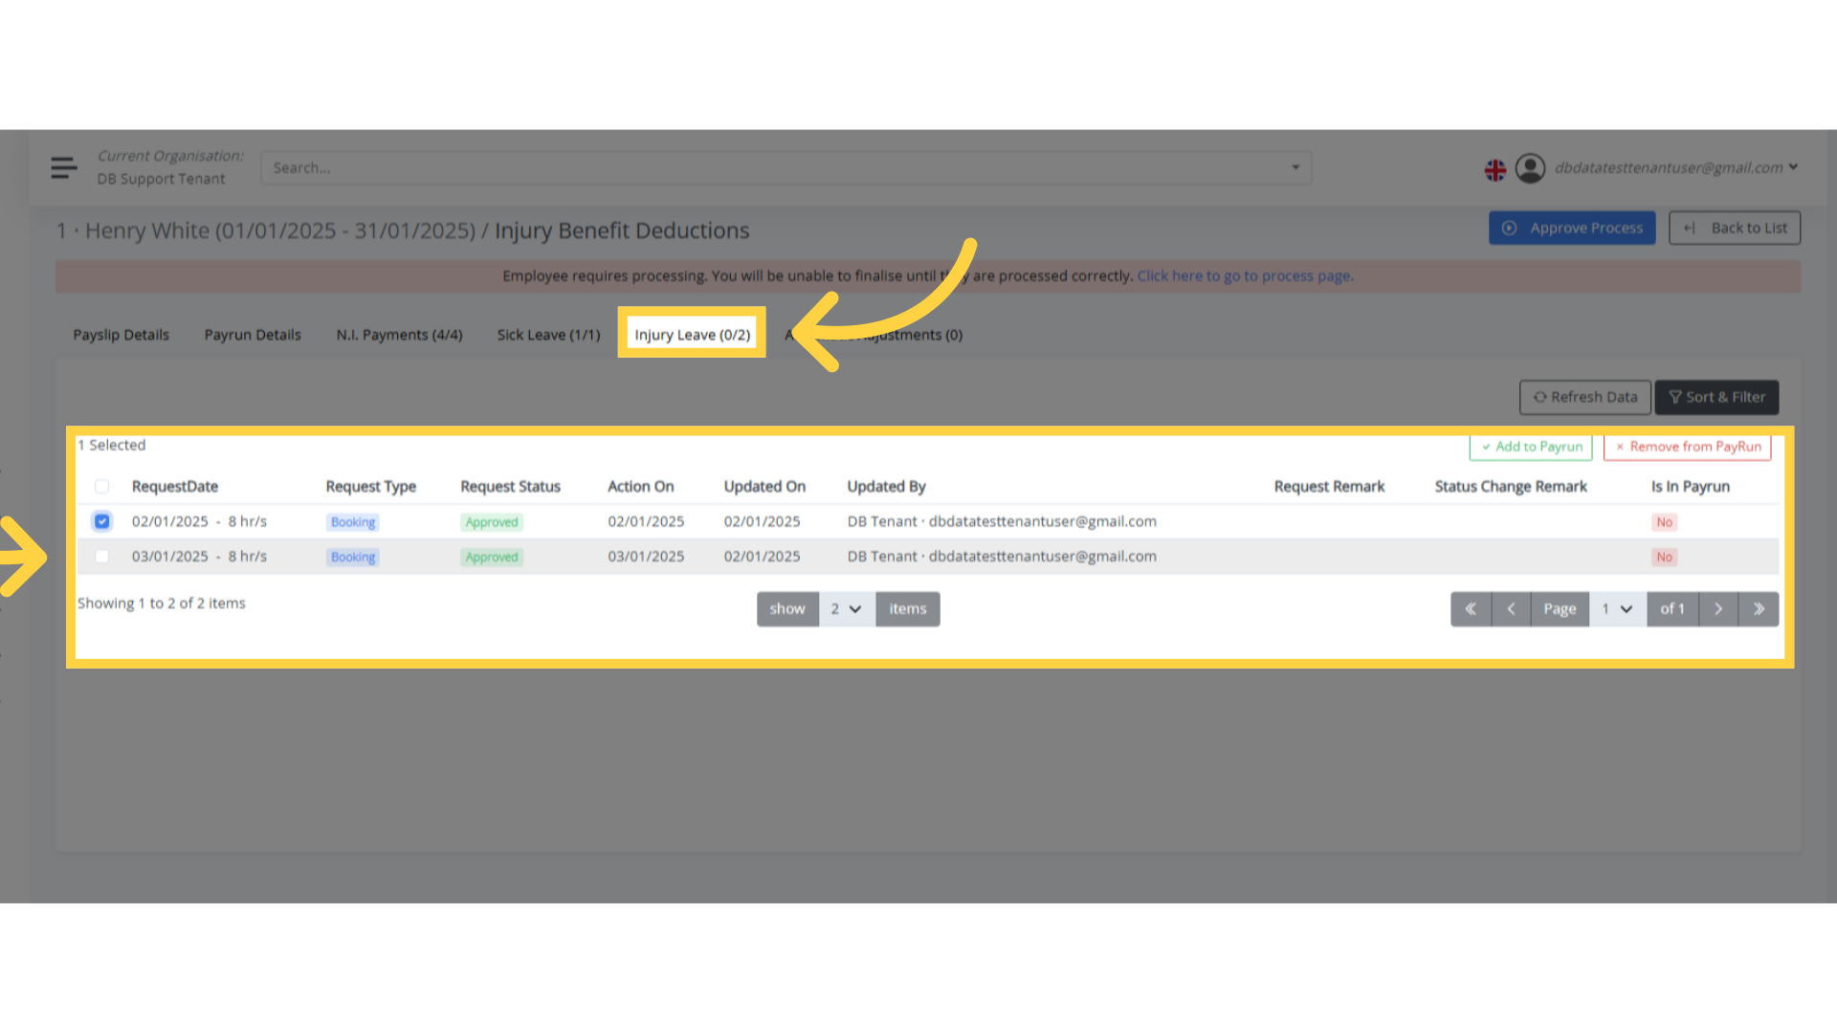
Task: Go to next page arrow
Action: (x=1718, y=609)
